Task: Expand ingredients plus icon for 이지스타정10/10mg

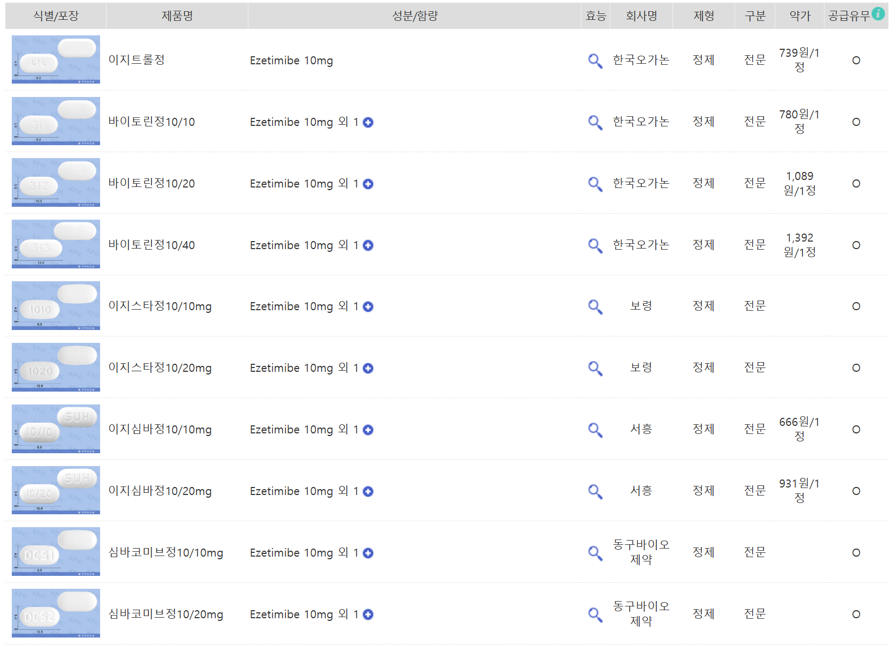Action: pyautogui.click(x=368, y=307)
